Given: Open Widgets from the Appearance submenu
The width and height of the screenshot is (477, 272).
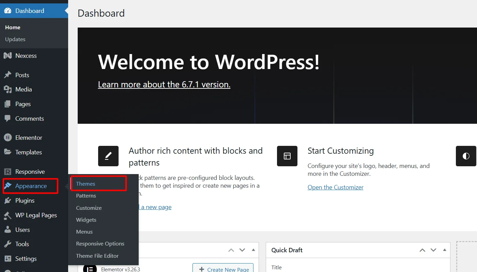Looking at the screenshot, I should point(86,220).
